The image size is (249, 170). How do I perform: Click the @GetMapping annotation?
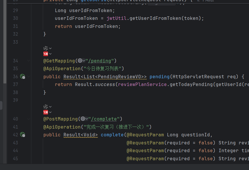click(59, 61)
